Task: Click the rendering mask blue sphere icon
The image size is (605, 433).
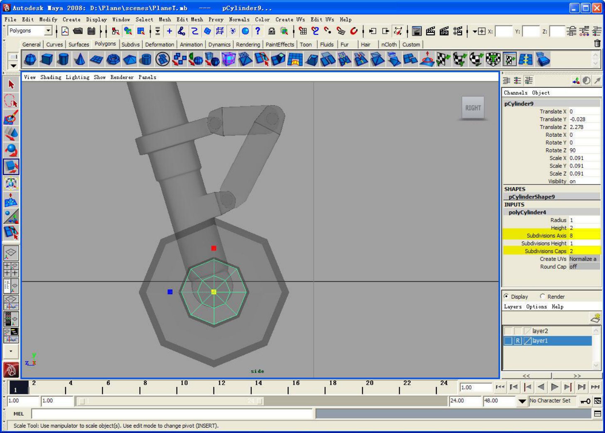Action: [x=245, y=31]
